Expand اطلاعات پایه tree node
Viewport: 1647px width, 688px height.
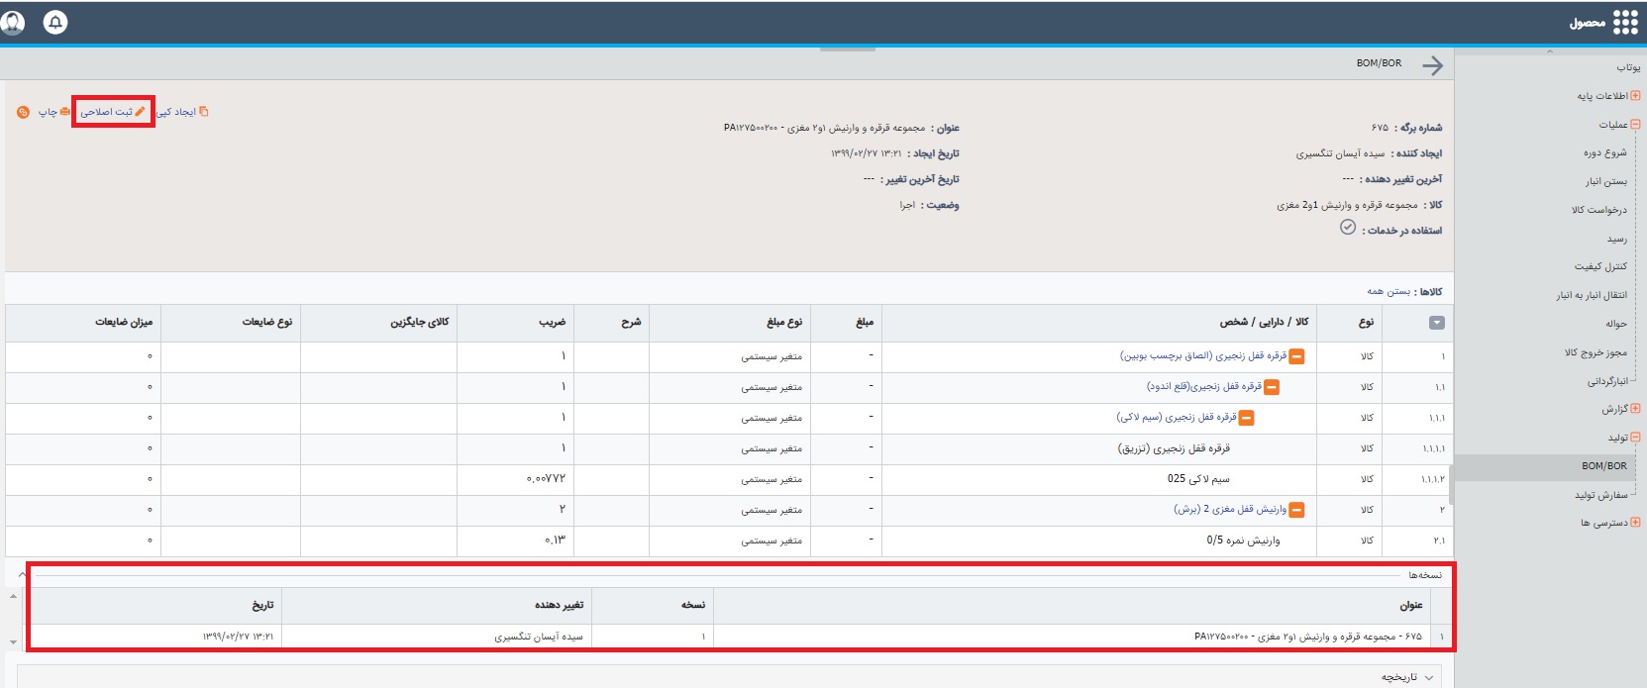tap(1635, 96)
